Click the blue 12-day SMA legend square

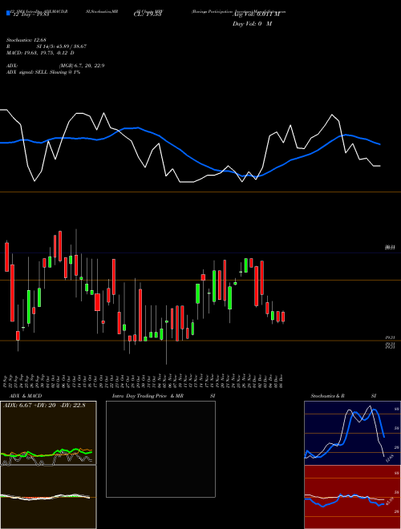pos(8,14)
